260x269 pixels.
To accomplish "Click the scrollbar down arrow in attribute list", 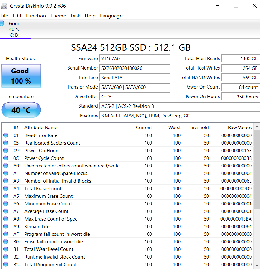I will 257,266.
